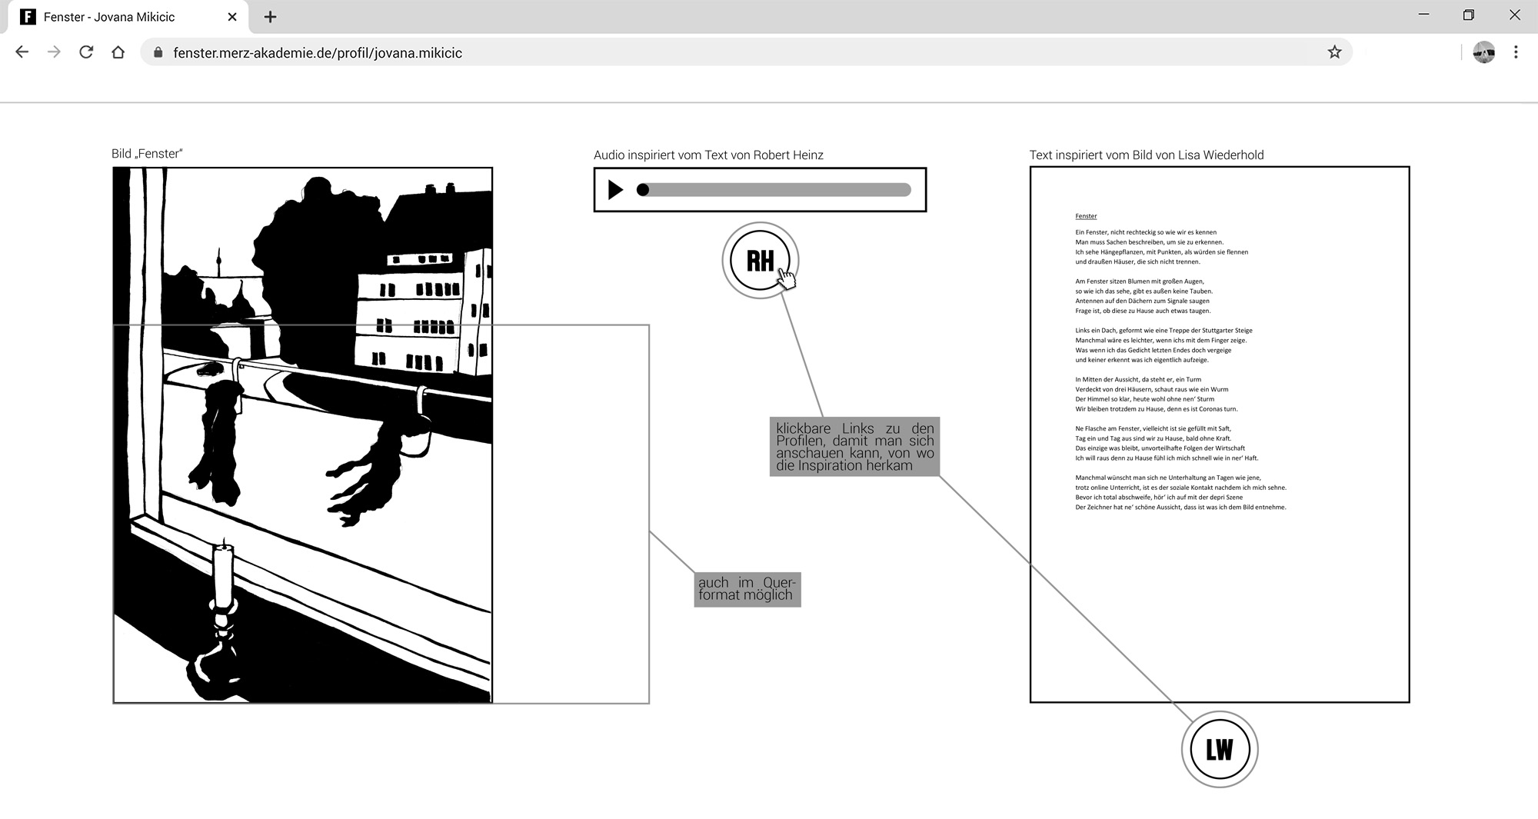Seek on the gray audio progress bar
This screenshot has width=1538, height=819.
774,189
